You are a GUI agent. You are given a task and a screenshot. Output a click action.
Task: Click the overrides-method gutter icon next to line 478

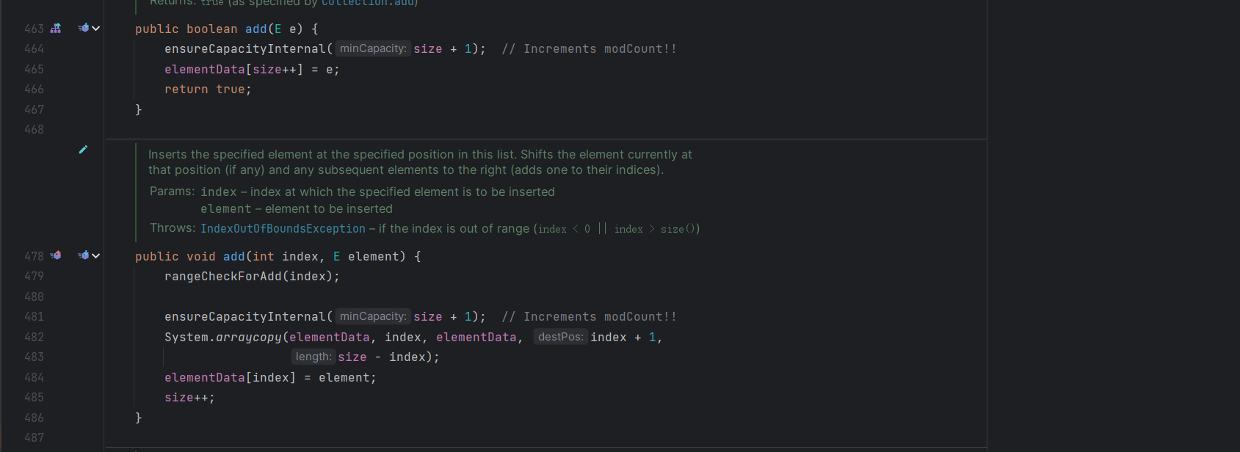(x=56, y=256)
